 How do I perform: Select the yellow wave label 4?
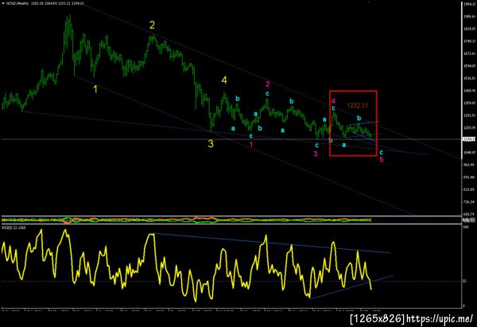224,80
